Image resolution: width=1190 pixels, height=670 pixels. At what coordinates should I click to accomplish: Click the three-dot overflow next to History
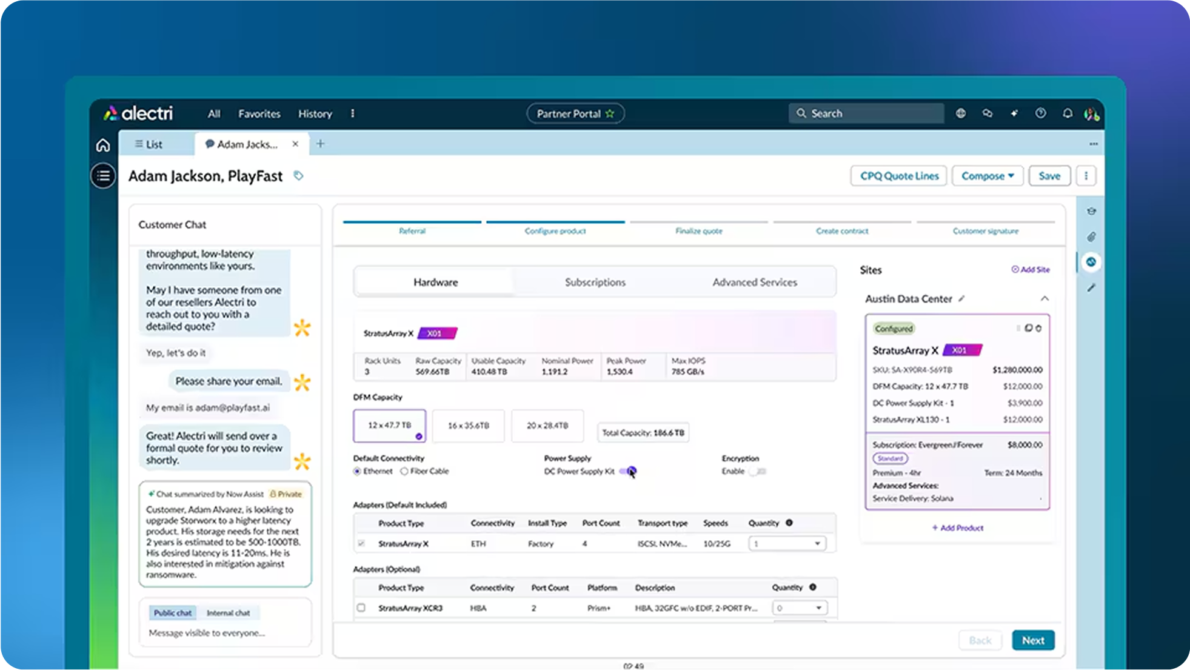(x=352, y=113)
